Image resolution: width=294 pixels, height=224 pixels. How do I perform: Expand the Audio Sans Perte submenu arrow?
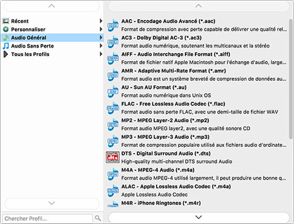point(101,46)
